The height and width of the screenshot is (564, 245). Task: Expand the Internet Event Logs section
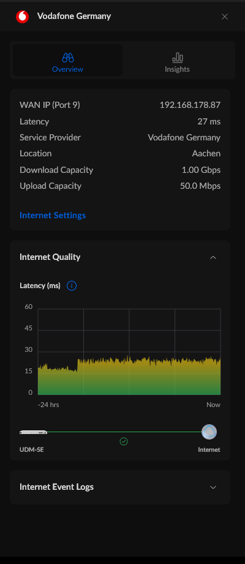213,487
